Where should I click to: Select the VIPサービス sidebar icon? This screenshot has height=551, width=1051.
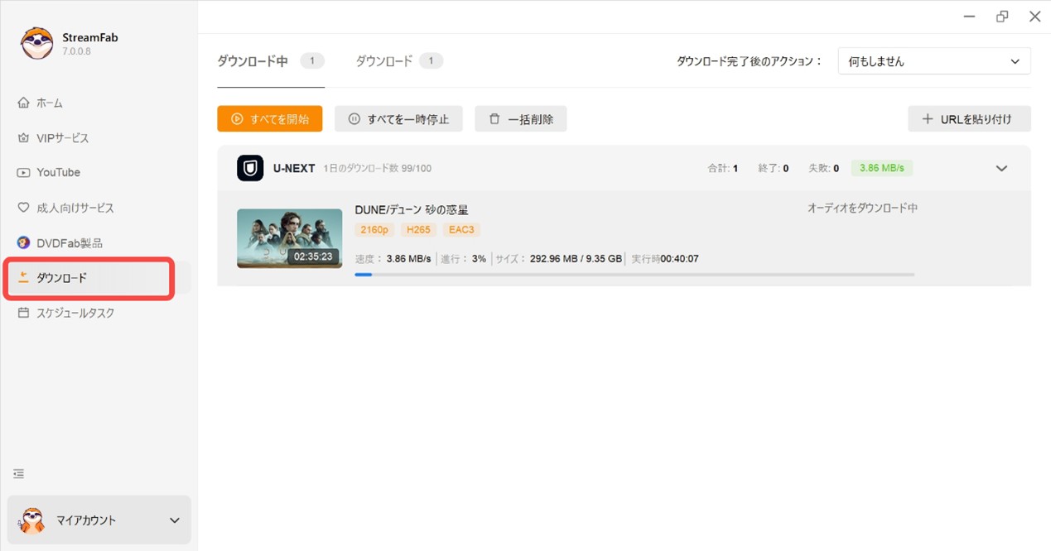point(53,137)
